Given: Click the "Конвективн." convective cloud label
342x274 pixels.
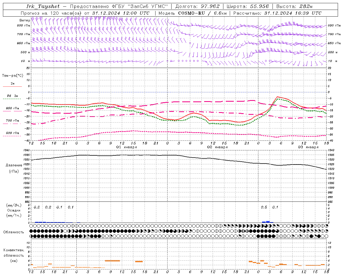Looking at the screenshot, I should [x=14, y=250].
